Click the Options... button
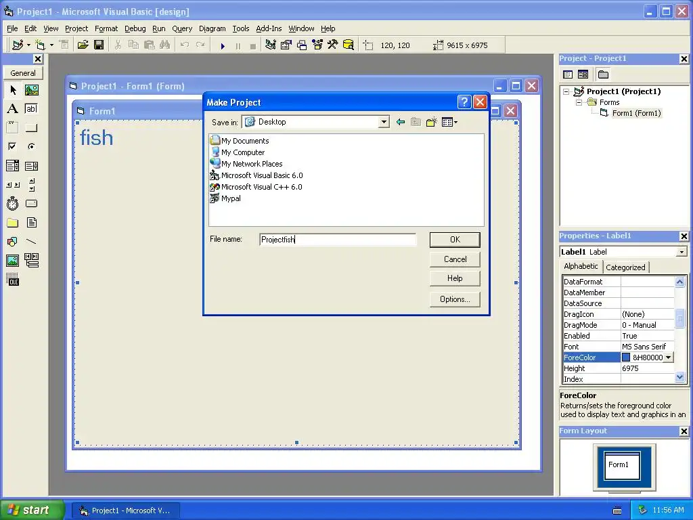Viewport: 693px width, 520px height. [x=455, y=299]
